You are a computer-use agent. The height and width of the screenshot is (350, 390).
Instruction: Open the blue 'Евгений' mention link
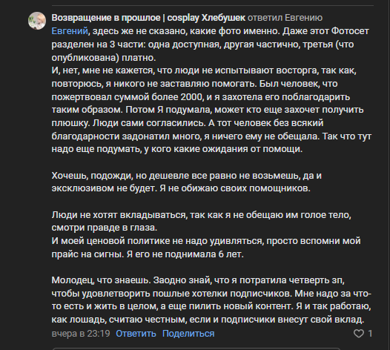coord(70,31)
